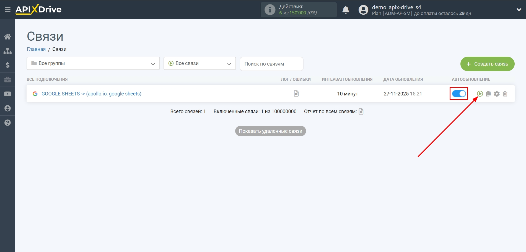Duplicate the Google Sheets connection
The image size is (526, 252).
point(488,94)
